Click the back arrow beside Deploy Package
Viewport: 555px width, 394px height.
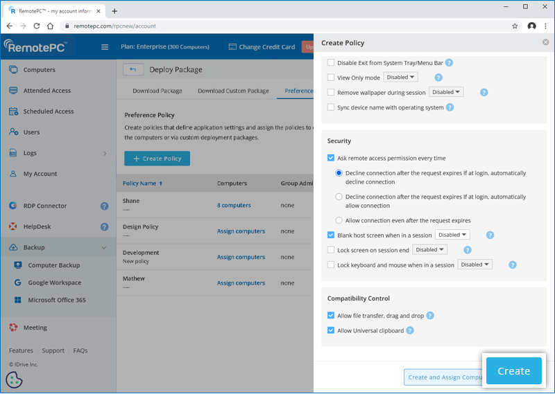(133, 69)
